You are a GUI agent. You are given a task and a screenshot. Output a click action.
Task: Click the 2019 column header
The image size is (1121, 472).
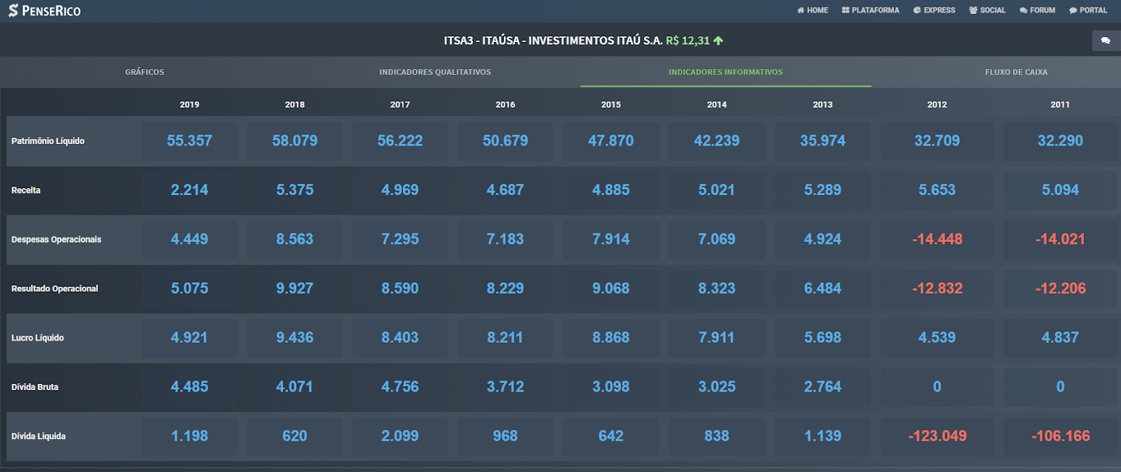tap(189, 105)
